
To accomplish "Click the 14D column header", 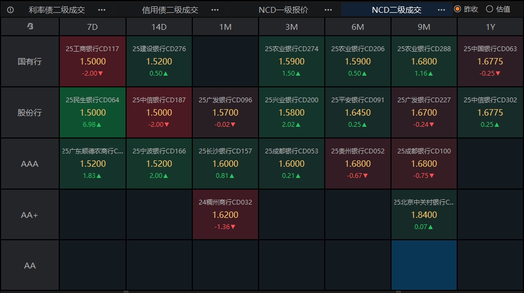I will click(x=159, y=27).
